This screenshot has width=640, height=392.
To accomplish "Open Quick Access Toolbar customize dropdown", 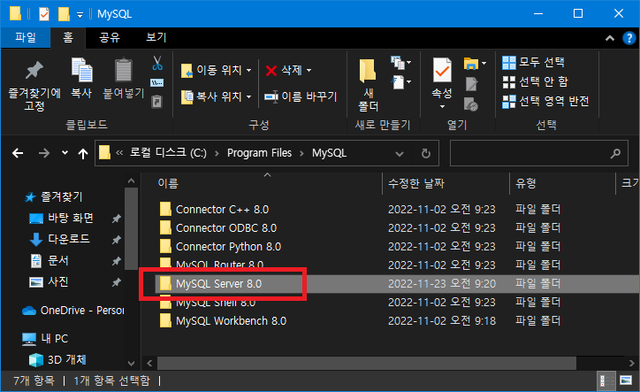I will click(80, 15).
